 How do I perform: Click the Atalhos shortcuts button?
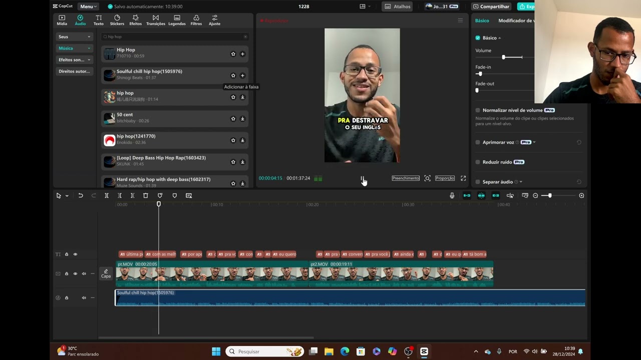click(x=398, y=6)
